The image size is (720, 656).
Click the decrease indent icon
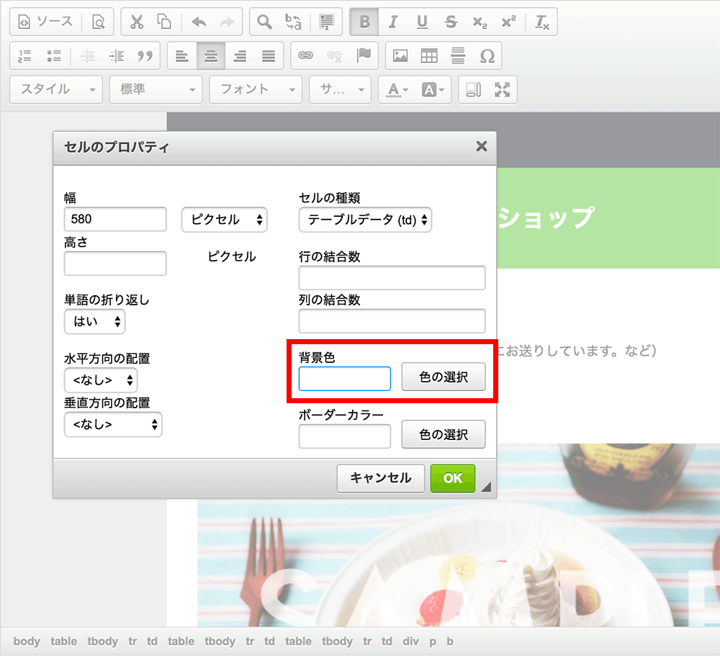(x=87, y=55)
